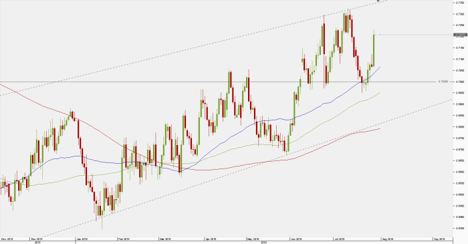Click the dark handle marker atop upper trendline

[x=378, y=1]
